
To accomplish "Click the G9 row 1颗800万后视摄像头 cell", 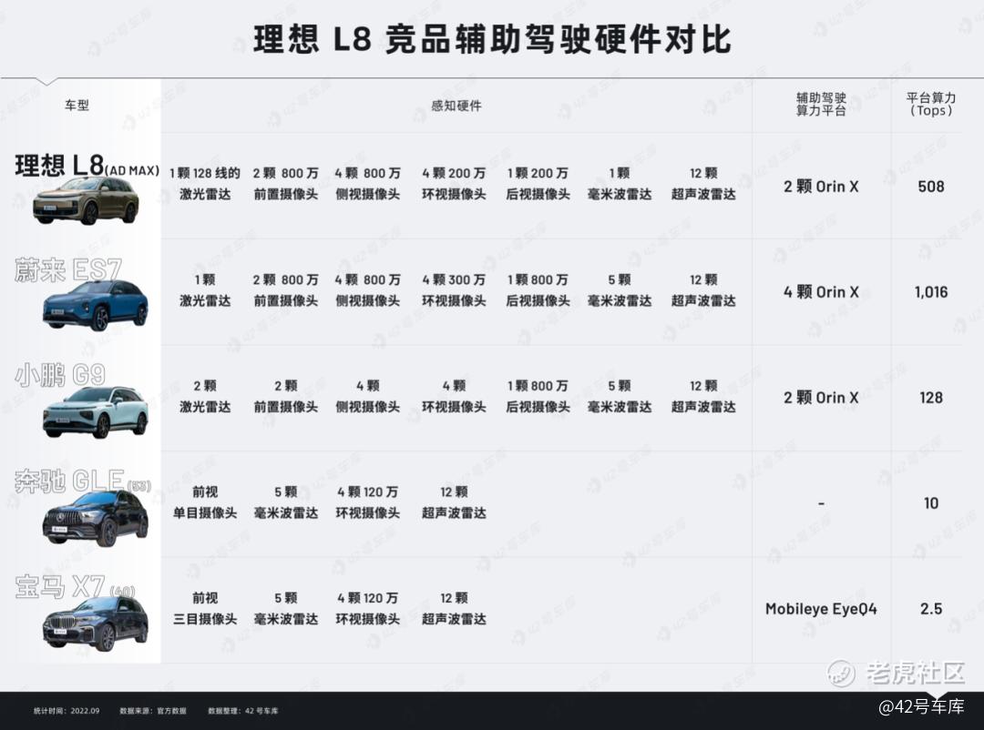I will pos(538,396).
